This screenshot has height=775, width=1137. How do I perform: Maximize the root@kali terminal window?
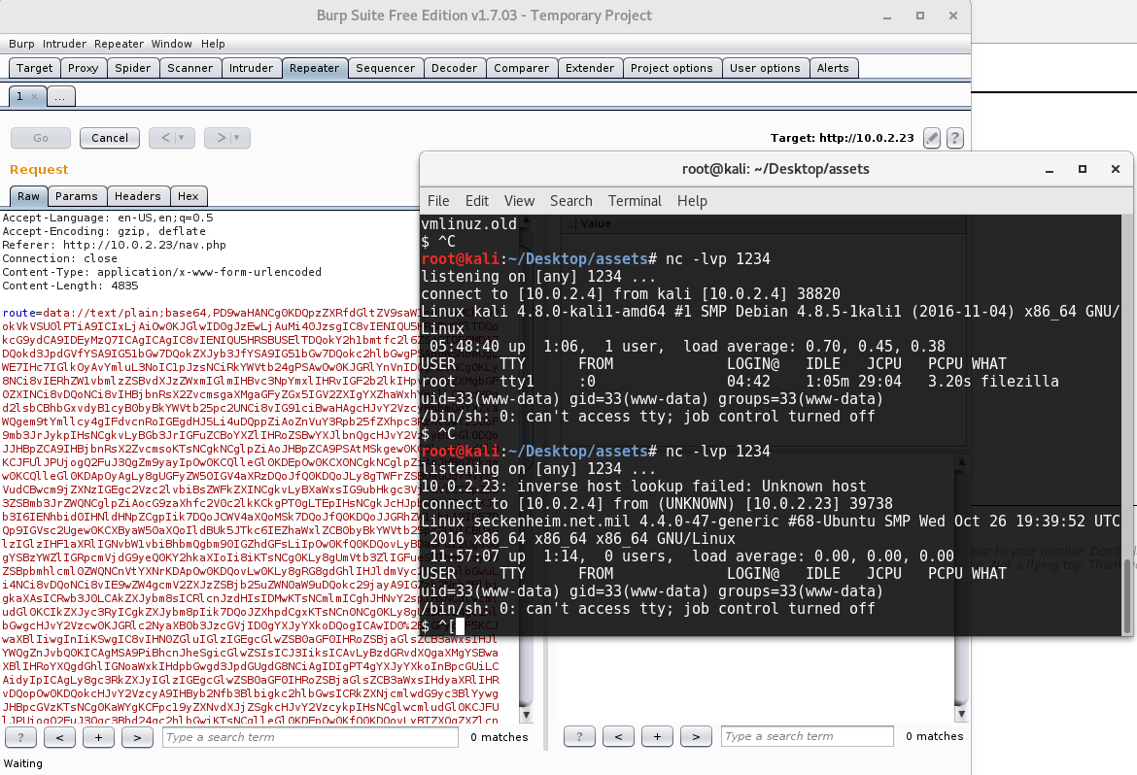1083,169
